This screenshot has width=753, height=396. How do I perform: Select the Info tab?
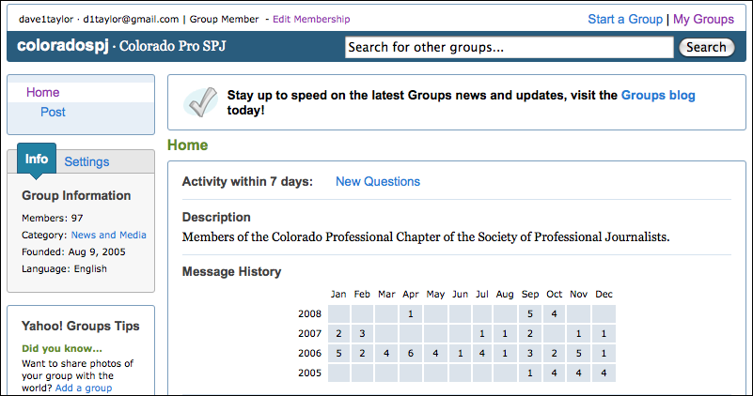[37, 160]
